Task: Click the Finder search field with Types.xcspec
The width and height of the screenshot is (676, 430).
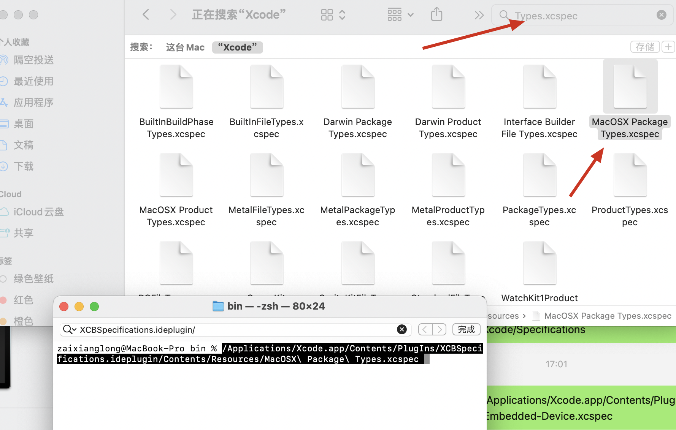Action: (x=582, y=15)
